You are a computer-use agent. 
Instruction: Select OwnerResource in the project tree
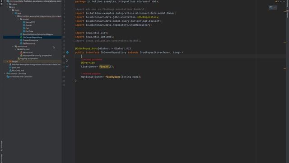(30, 40)
